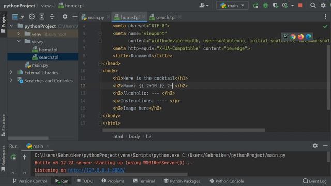Open the Problems tool window
The image size is (331, 186).
pyautogui.click(x=113, y=181)
